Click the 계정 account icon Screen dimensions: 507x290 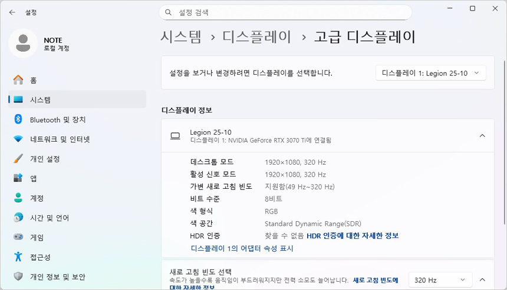18,198
